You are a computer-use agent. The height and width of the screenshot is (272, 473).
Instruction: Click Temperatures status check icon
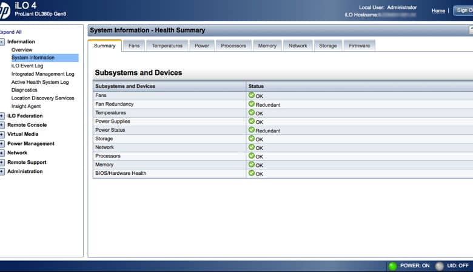click(251, 112)
